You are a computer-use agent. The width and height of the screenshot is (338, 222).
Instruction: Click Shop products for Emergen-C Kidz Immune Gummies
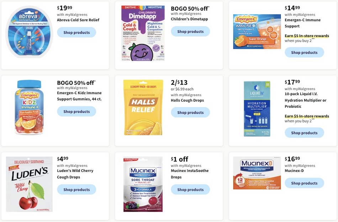click(76, 111)
